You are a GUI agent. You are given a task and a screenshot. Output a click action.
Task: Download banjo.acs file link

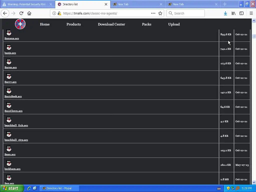point(10,53)
